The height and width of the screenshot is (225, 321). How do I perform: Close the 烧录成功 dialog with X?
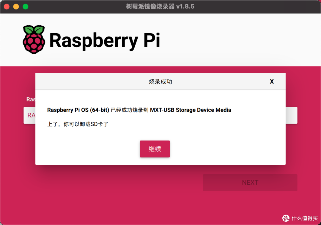coord(272,82)
